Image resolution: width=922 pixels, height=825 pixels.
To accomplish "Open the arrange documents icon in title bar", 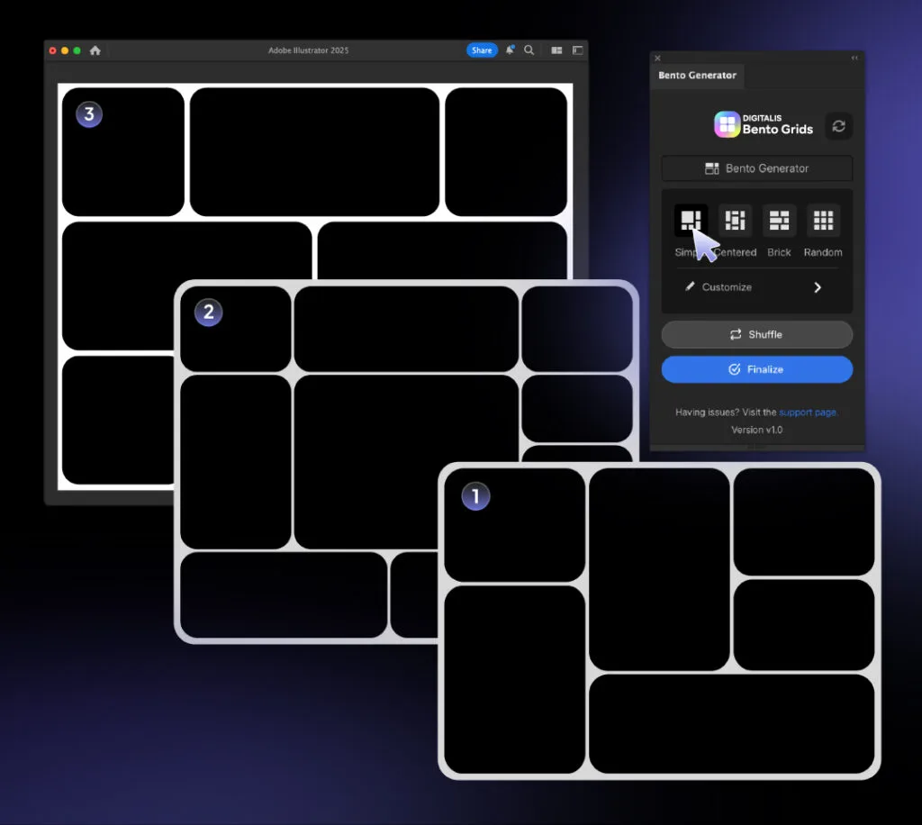I will (x=556, y=50).
